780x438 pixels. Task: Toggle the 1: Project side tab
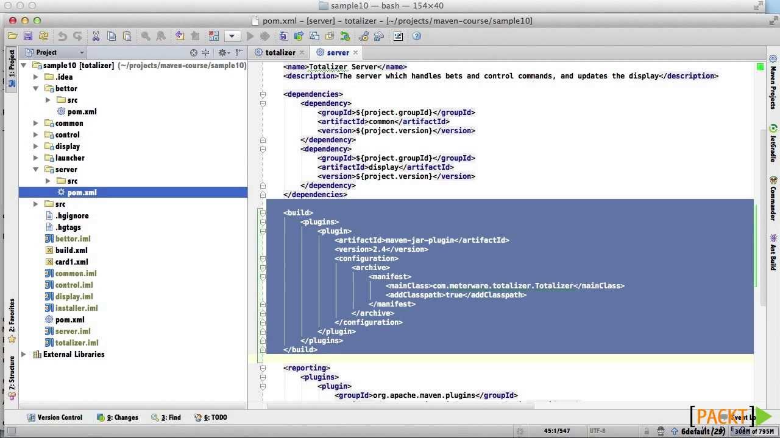pyautogui.click(x=12, y=69)
